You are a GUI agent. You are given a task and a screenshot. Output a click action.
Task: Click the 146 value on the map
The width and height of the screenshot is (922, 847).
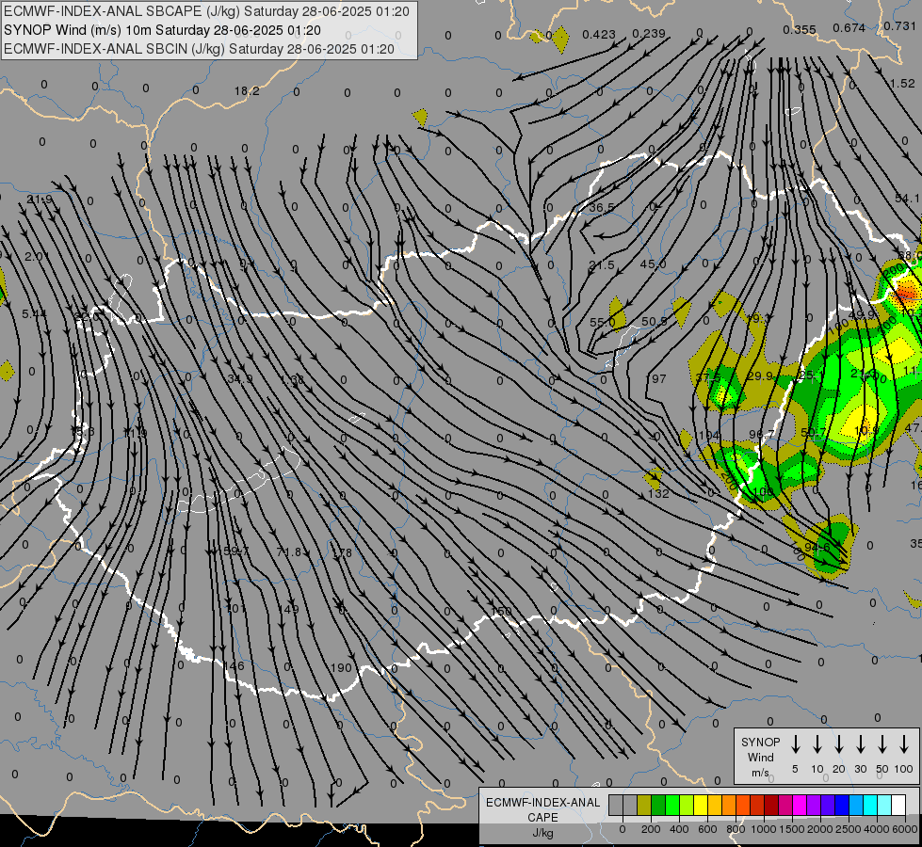click(x=234, y=666)
